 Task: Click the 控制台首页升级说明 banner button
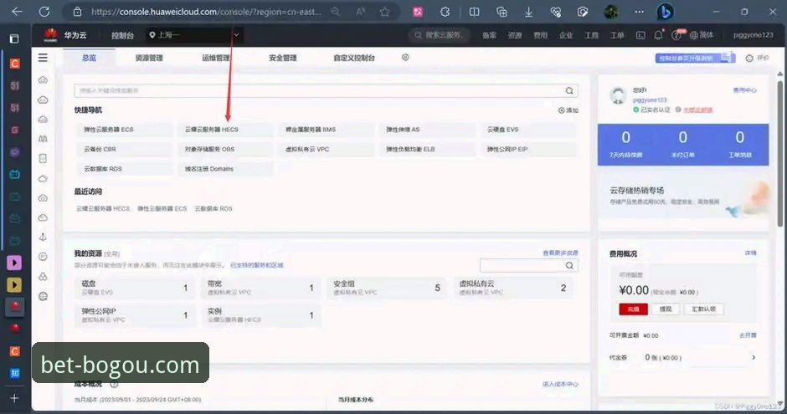pyautogui.click(x=695, y=59)
